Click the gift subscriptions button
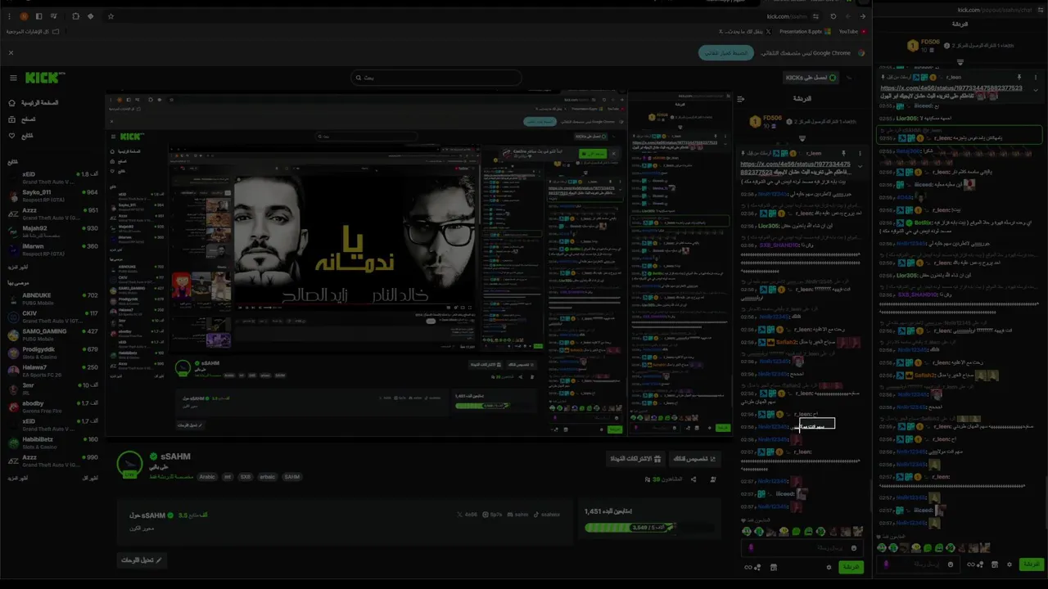 pos(635,459)
